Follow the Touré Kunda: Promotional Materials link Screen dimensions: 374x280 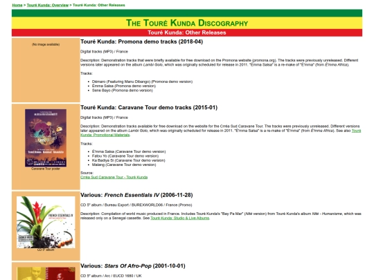pyautogui.click(x=221, y=133)
